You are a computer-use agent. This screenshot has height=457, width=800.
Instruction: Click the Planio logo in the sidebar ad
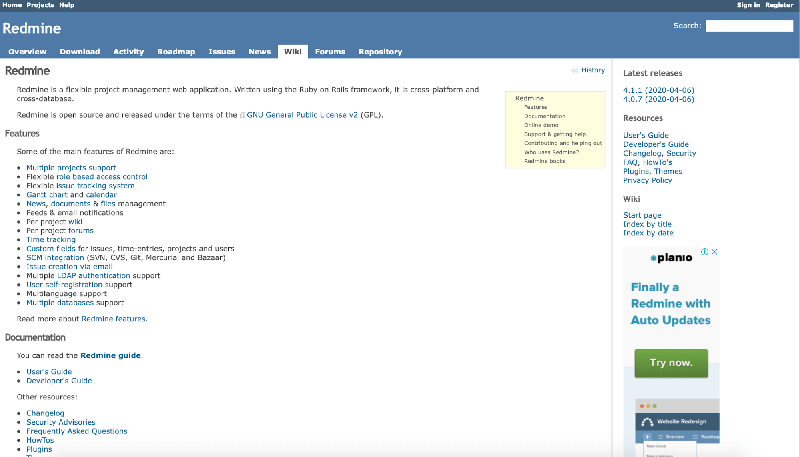(671, 257)
